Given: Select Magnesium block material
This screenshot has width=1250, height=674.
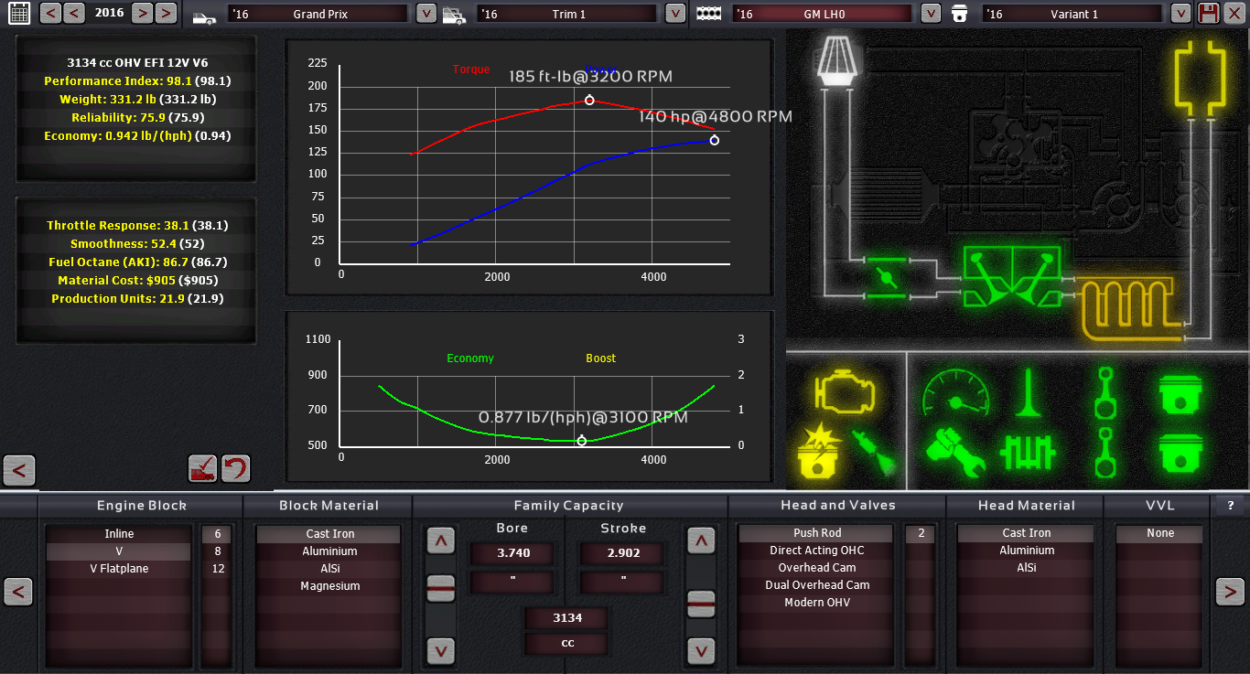Looking at the screenshot, I should pos(330,586).
